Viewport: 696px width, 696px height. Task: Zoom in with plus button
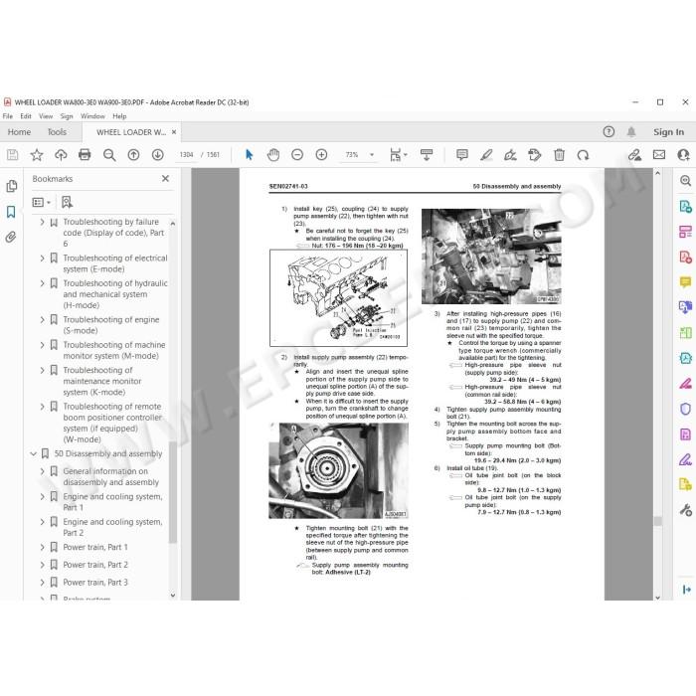(x=321, y=154)
